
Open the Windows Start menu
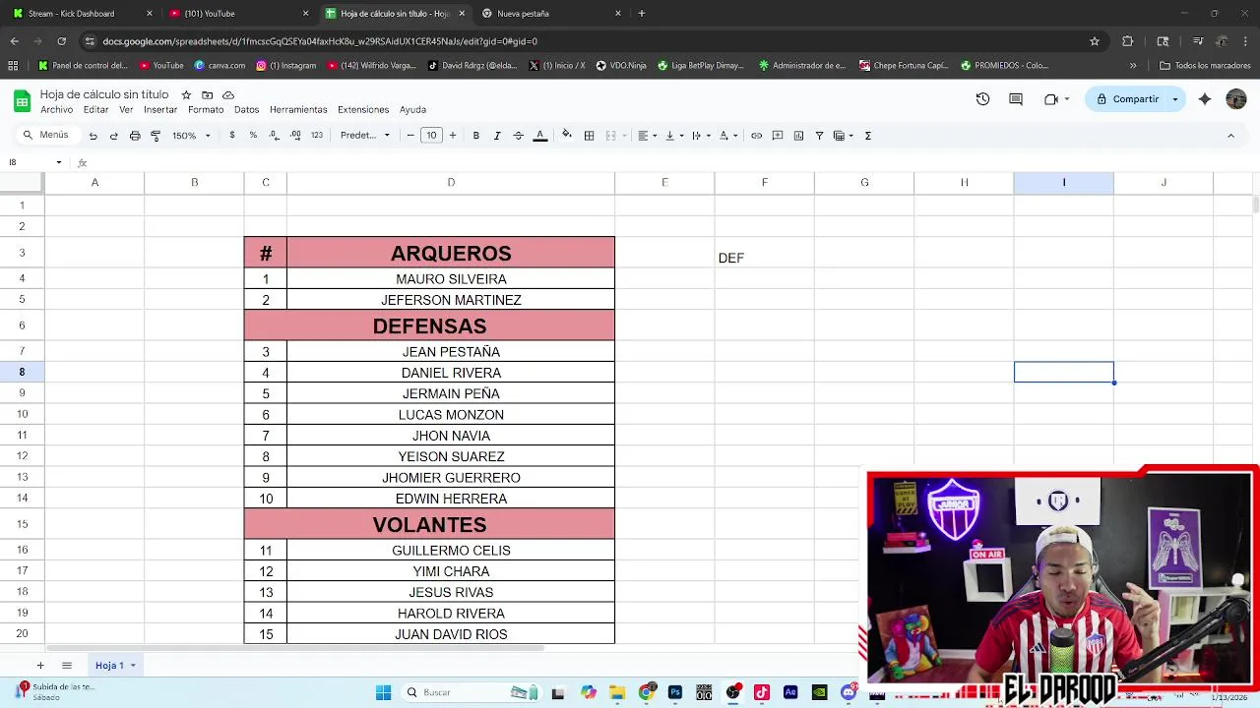point(383,692)
